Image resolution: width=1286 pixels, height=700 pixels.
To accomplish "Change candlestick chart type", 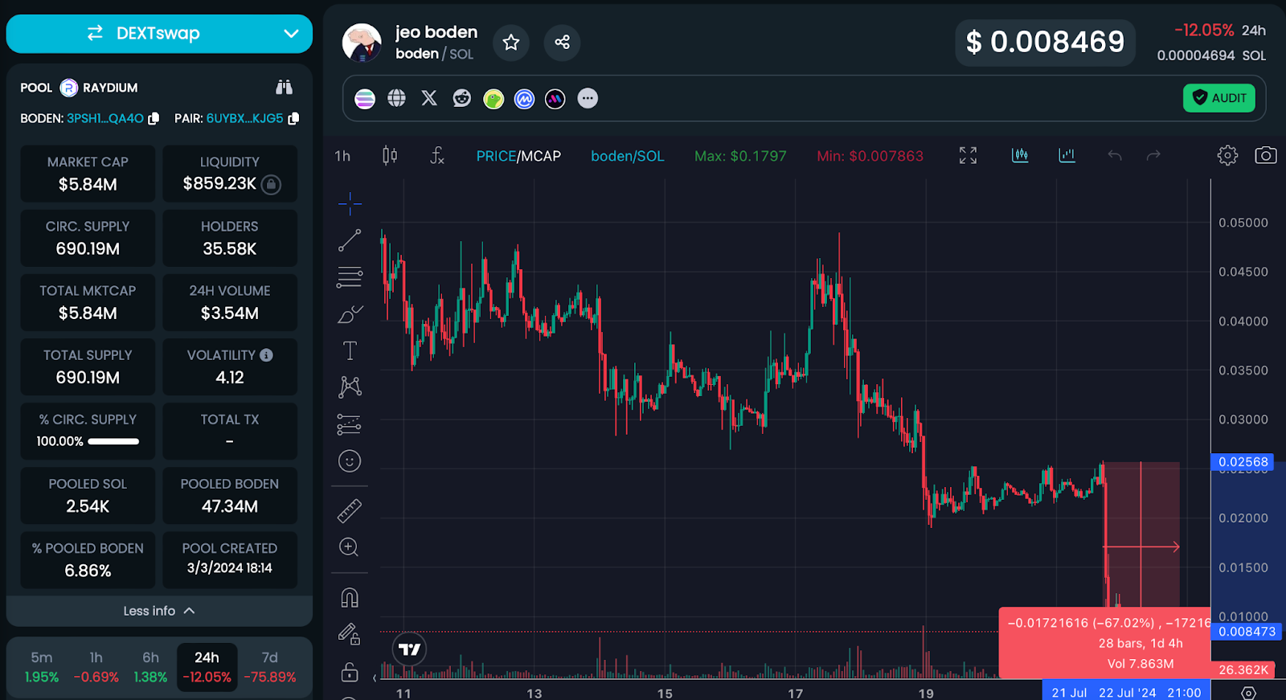I will pos(390,155).
